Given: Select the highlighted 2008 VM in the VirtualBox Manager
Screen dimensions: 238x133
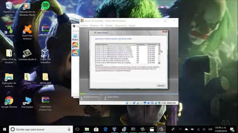Looking at the screenshot, I should (x=75, y=52).
